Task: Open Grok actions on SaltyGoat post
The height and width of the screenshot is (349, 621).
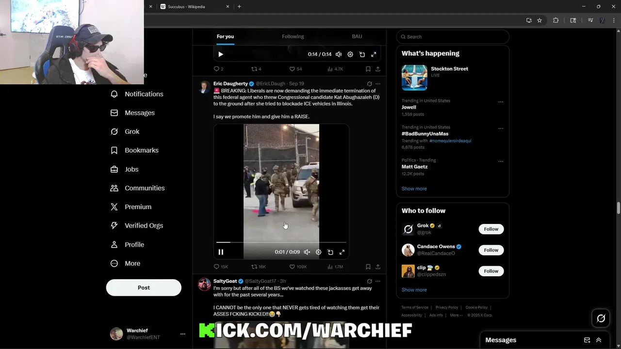Action: coord(370,281)
